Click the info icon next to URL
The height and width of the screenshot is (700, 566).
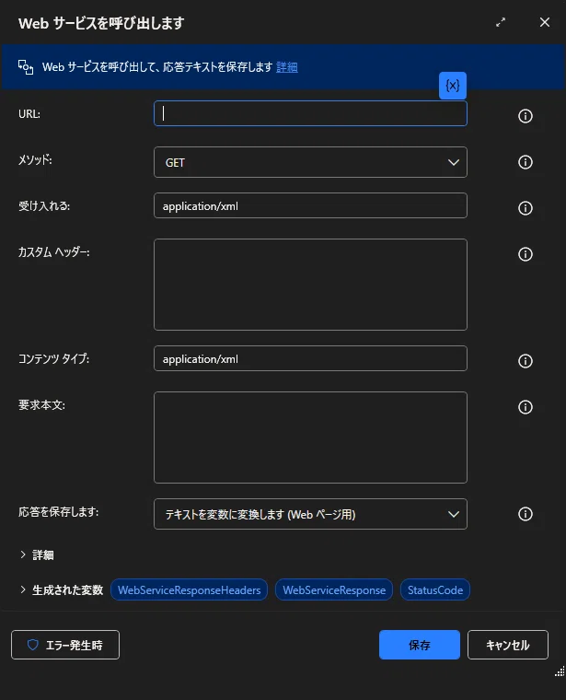tap(525, 116)
